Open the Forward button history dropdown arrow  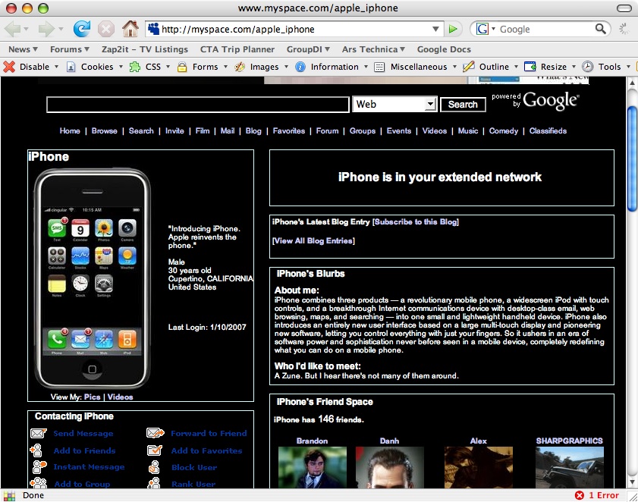click(x=61, y=29)
